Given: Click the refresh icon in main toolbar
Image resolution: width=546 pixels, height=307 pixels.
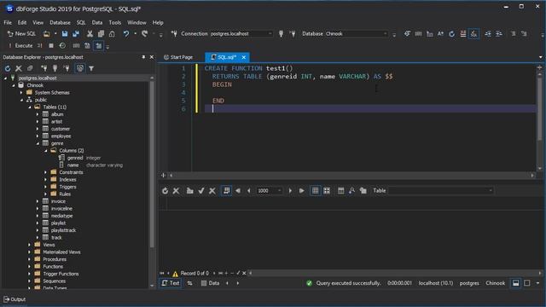Looking at the screenshot, I should (x=451, y=34).
